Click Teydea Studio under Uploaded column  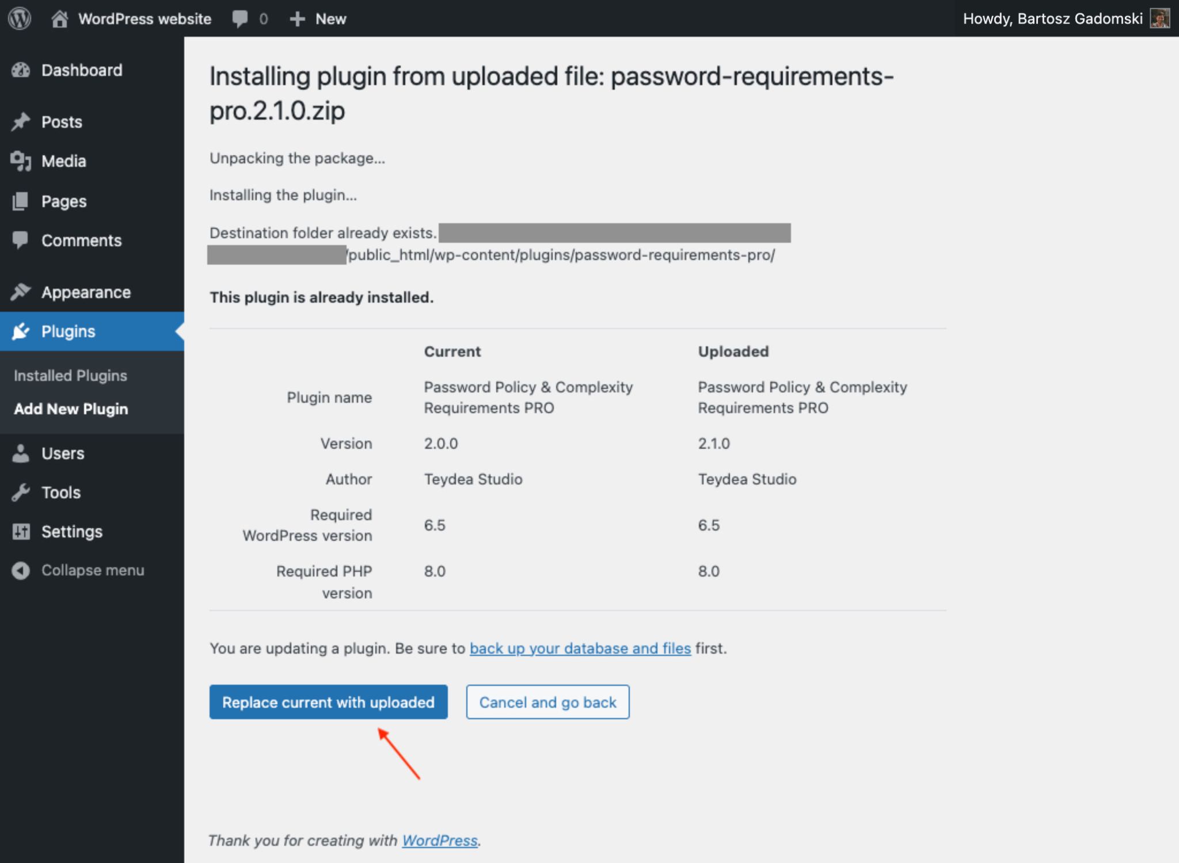[747, 479]
